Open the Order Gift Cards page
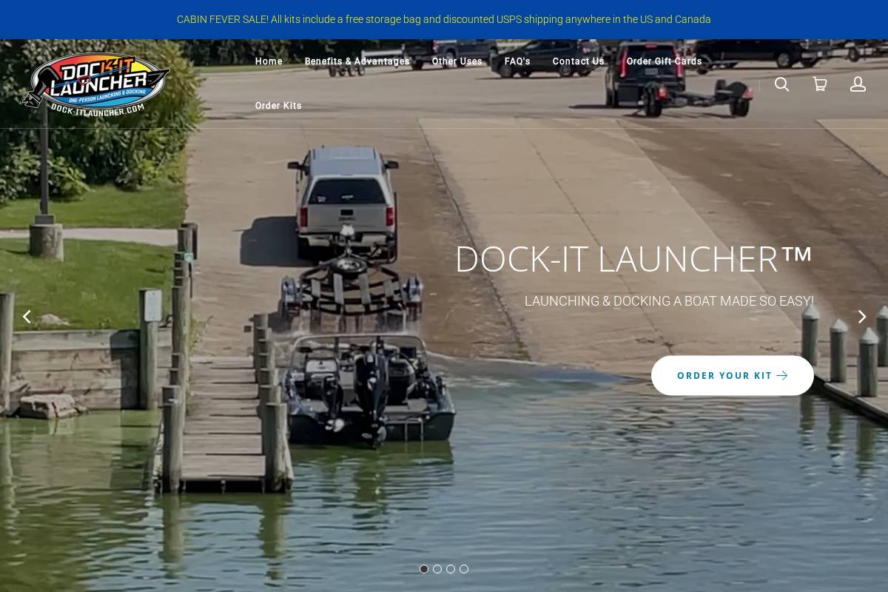The width and height of the screenshot is (888, 592). (x=664, y=61)
